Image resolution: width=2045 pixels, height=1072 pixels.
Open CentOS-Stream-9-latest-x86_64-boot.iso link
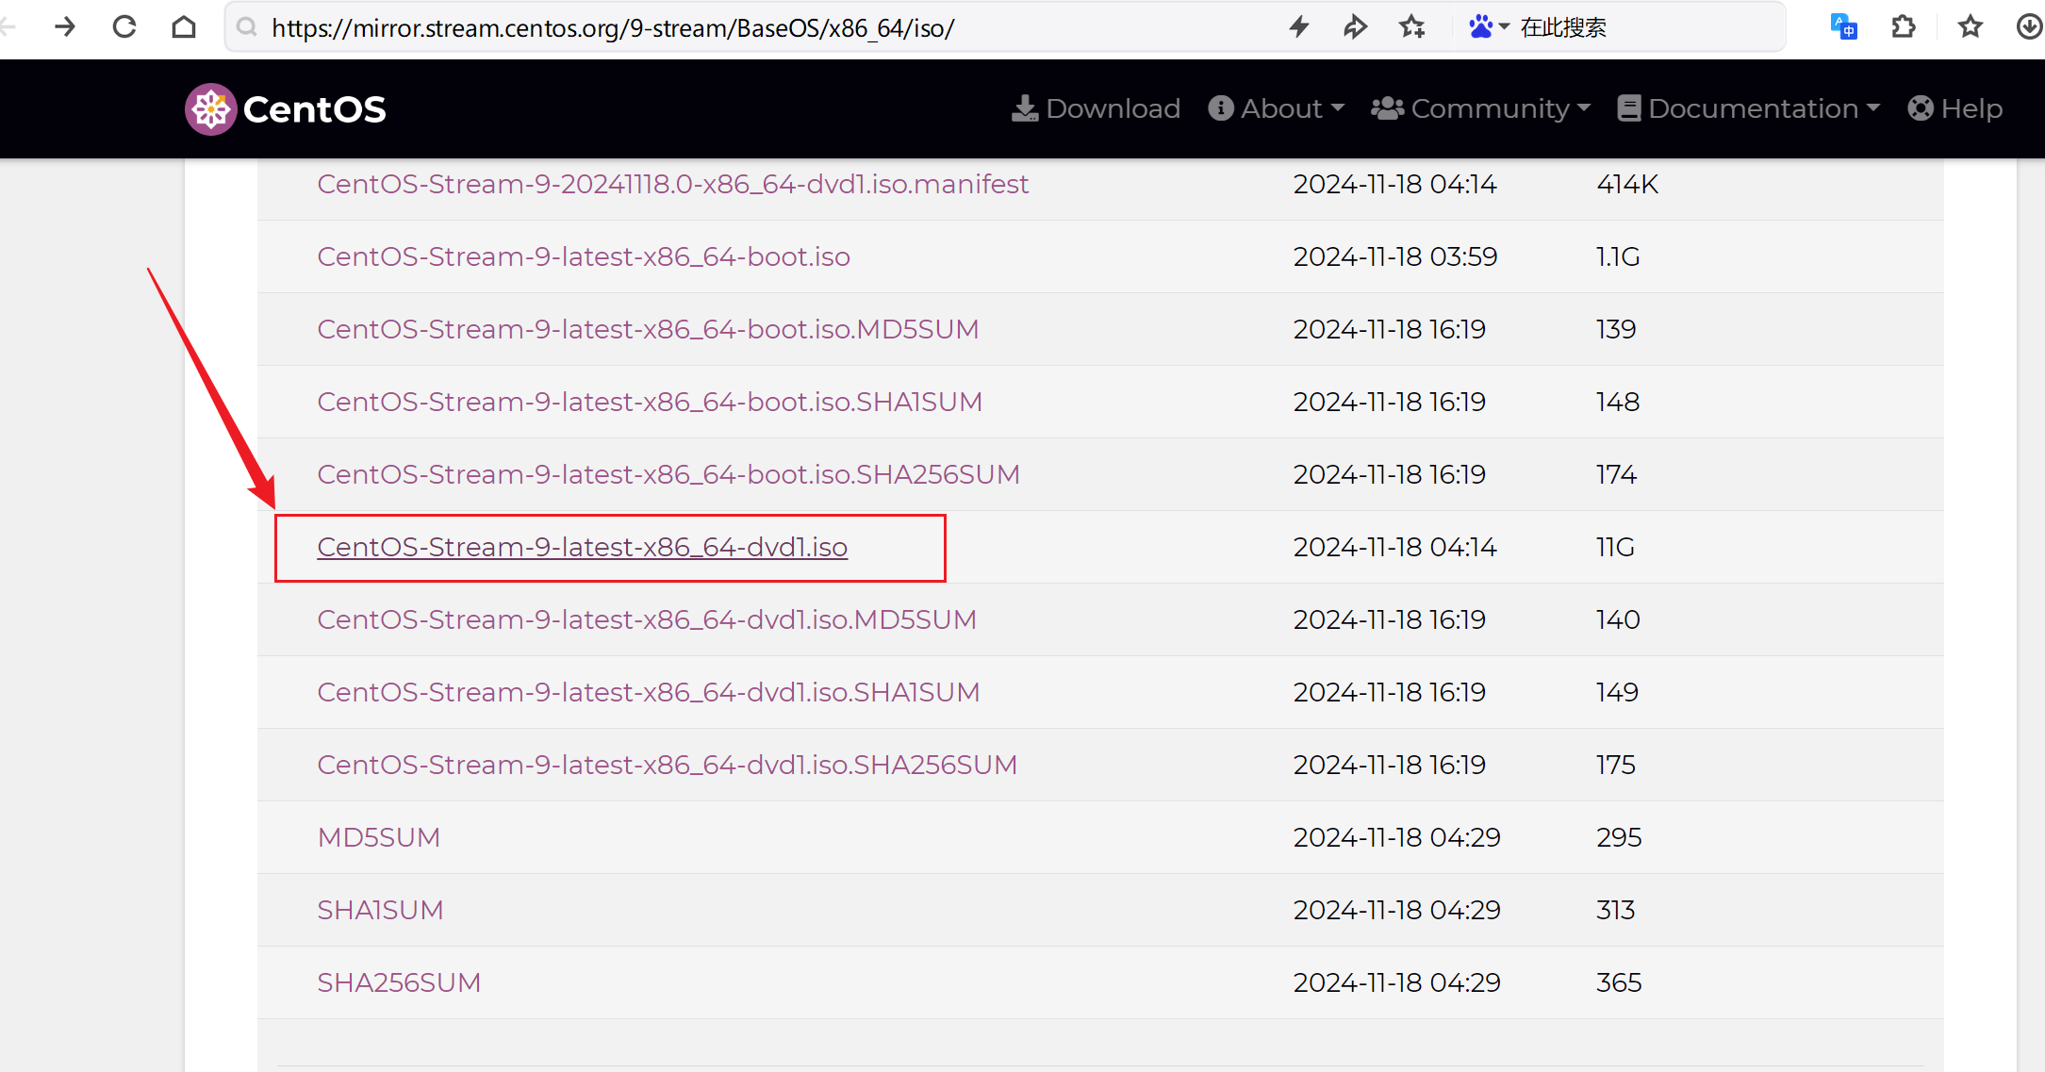click(x=583, y=256)
